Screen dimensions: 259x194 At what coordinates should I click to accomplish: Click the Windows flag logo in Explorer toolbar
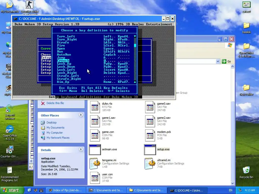[230, 45]
